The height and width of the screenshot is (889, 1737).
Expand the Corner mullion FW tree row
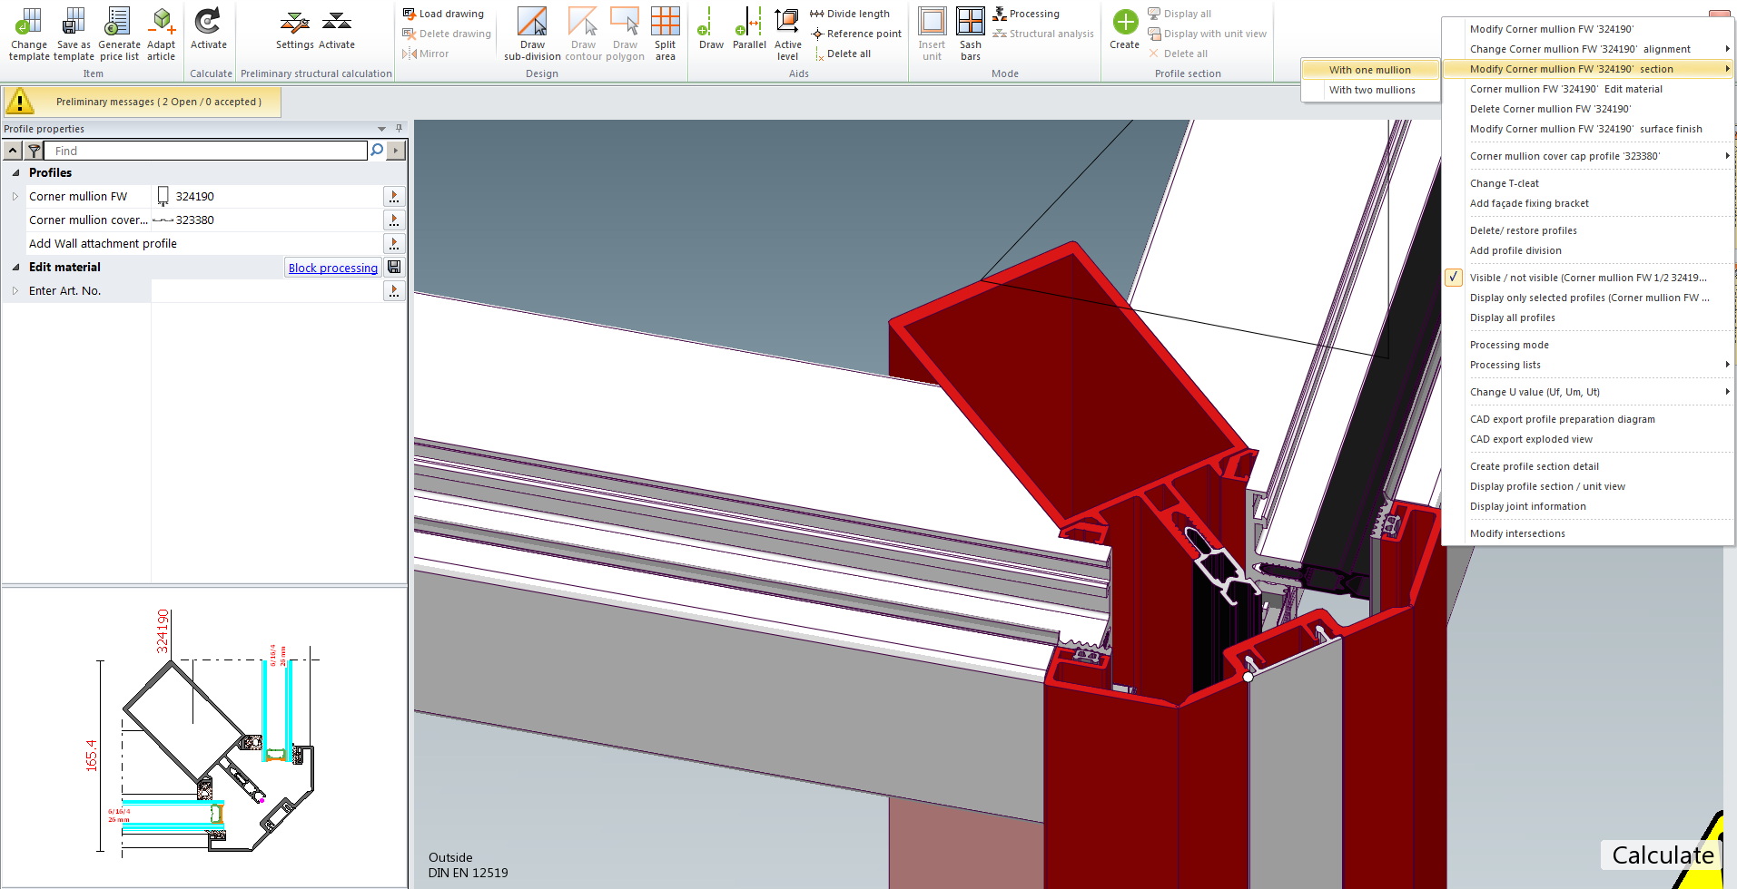coord(15,196)
